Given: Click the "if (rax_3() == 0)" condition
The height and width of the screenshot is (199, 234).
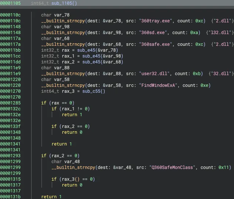Looking at the screenshot, I should coord(73,179).
